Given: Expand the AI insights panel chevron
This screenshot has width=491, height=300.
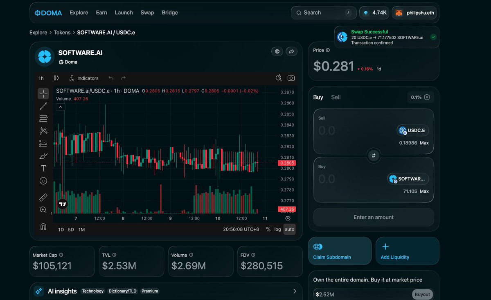Looking at the screenshot, I should click(x=295, y=291).
